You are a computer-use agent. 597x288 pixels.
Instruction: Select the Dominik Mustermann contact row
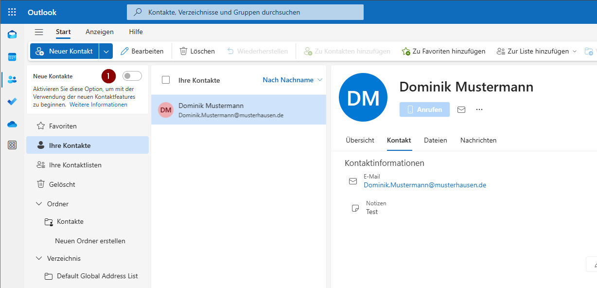click(x=239, y=110)
